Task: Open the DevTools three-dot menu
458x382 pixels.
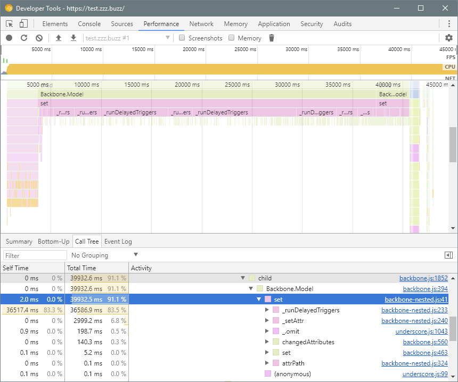Action: [x=449, y=23]
